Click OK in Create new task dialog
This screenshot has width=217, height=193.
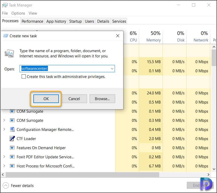[x=46, y=99]
